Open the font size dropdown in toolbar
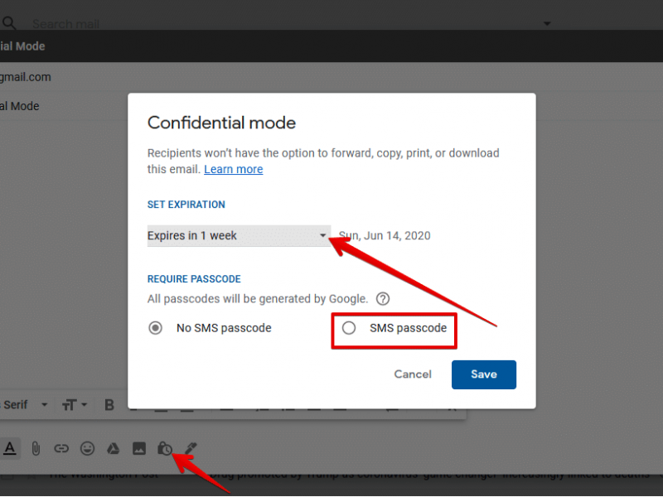 (74, 405)
